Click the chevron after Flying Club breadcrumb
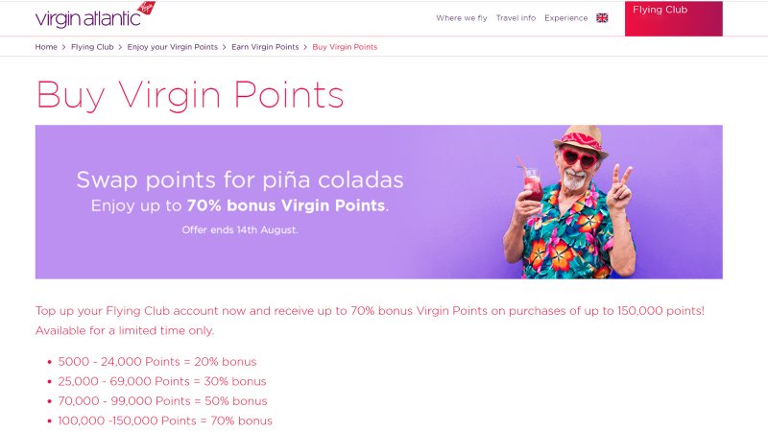Image resolution: width=768 pixels, height=432 pixels. (121, 47)
